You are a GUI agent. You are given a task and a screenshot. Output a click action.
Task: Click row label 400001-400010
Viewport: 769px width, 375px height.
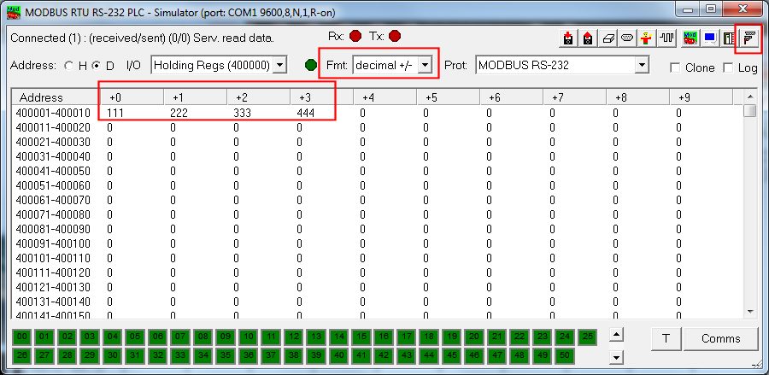click(53, 114)
